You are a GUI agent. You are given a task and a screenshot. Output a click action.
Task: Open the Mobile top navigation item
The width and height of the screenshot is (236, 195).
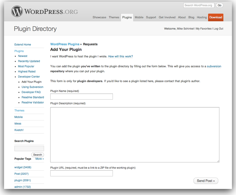coord(139,17)
